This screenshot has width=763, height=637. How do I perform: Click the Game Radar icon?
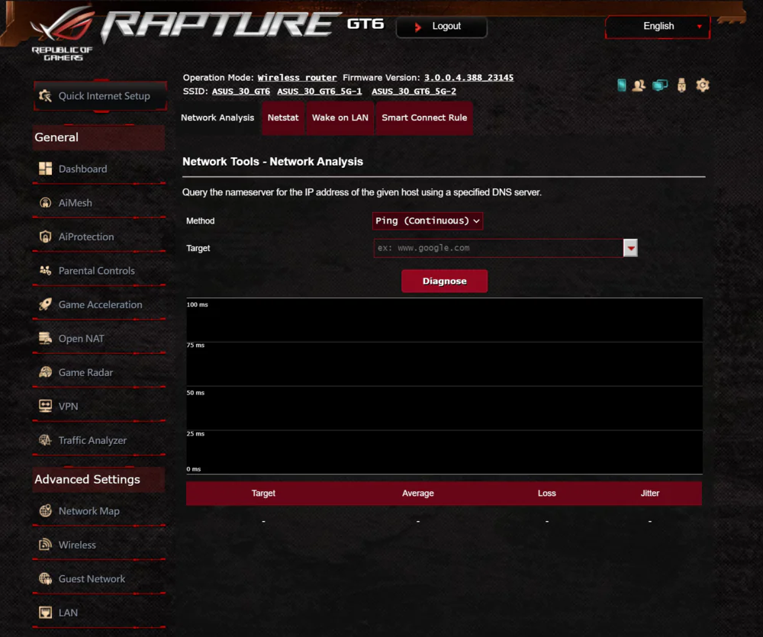pos(45,372)
